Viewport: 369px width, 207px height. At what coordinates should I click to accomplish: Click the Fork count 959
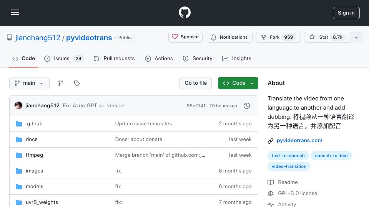[x=289, y=37]
